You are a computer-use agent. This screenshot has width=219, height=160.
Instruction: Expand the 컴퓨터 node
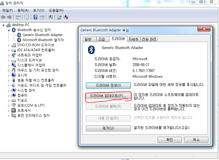click(x=9, y=96)
